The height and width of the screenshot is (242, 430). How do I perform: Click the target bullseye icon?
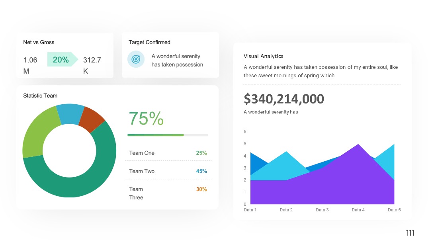click(136, 59)
